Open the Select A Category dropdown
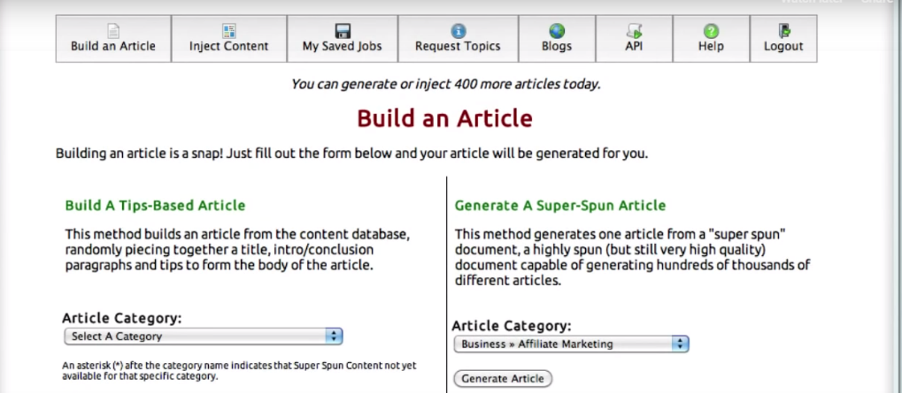Viewport: 902px width, 393px height. (x=203, y=336)
